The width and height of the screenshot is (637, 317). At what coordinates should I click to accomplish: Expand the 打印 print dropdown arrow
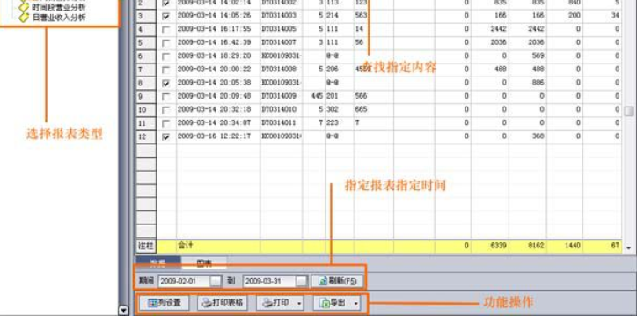(x=299, y=303)
